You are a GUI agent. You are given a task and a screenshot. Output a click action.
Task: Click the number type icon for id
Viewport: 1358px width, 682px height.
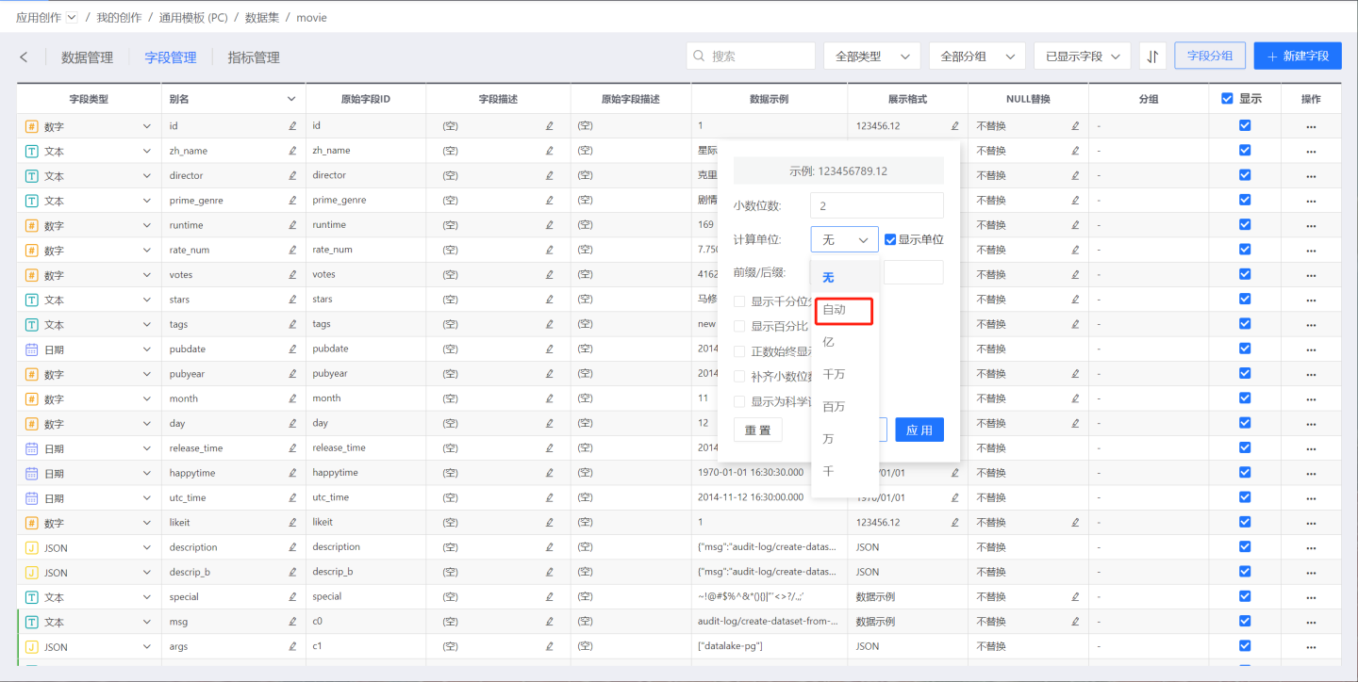32,126
